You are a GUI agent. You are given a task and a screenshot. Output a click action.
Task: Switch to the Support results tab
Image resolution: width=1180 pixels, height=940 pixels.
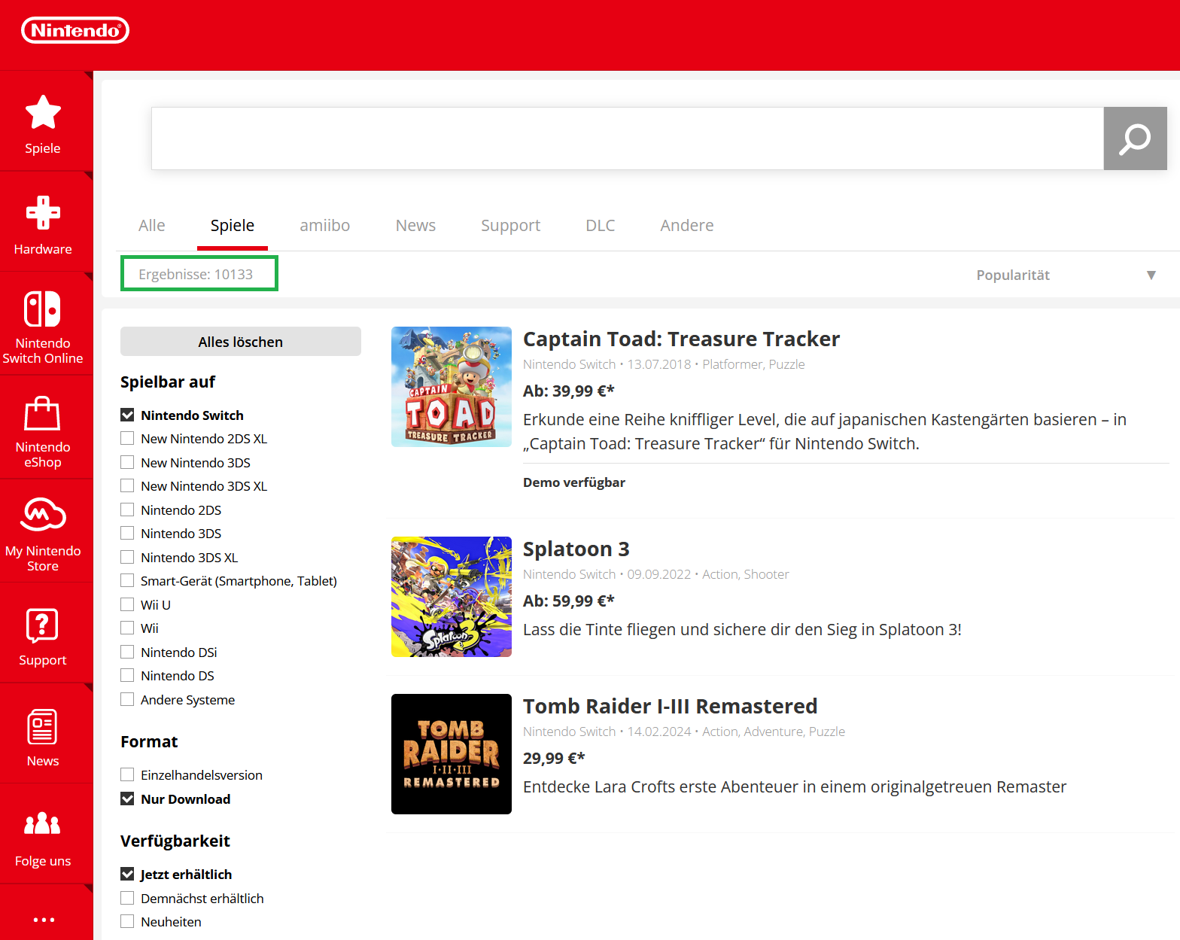click(510, 225)
